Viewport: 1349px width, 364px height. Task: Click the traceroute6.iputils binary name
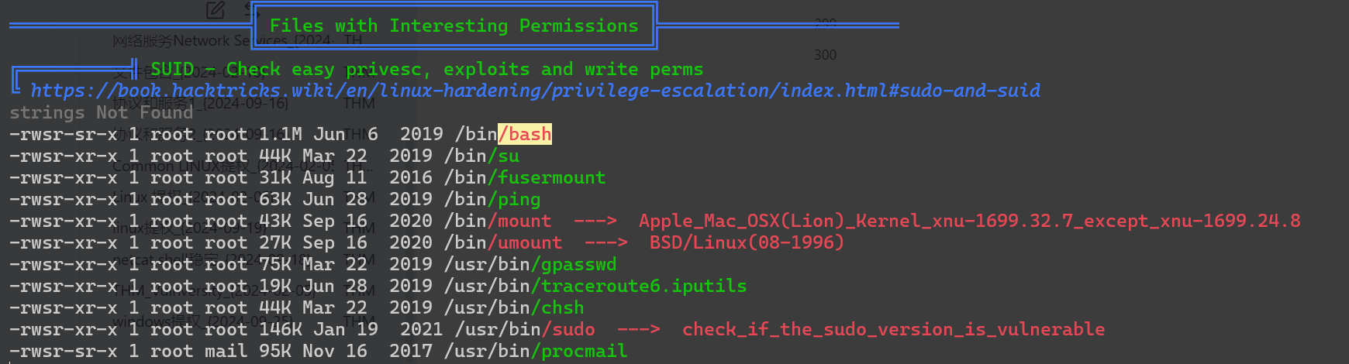coord(639,286)
